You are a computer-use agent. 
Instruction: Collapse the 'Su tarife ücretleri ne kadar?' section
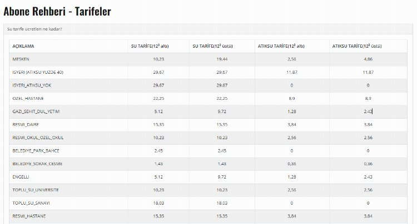coord(34,29)
